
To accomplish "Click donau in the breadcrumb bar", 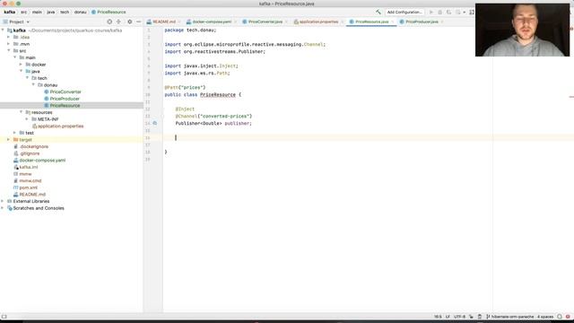I will 80,12.
